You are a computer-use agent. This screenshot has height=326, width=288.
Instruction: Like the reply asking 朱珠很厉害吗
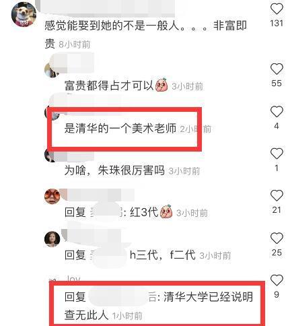(277, 154)
